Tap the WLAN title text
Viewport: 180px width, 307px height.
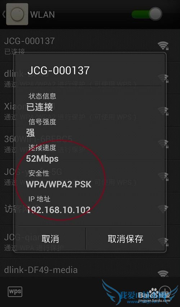tap(42, 15)
